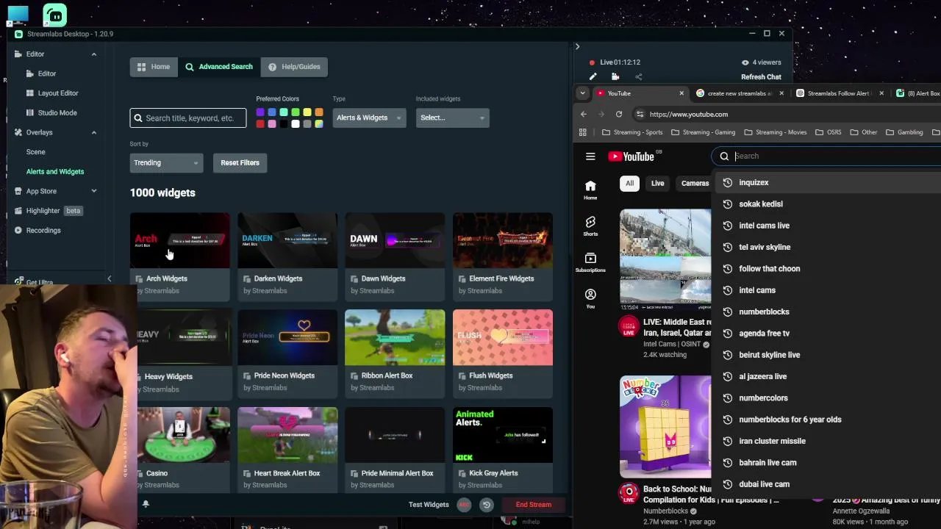
Task: Select the purple preferred color swatch
Action: [260, 112]
